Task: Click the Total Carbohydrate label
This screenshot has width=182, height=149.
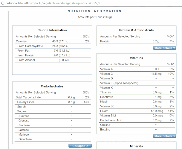Action: pos(28,97)
